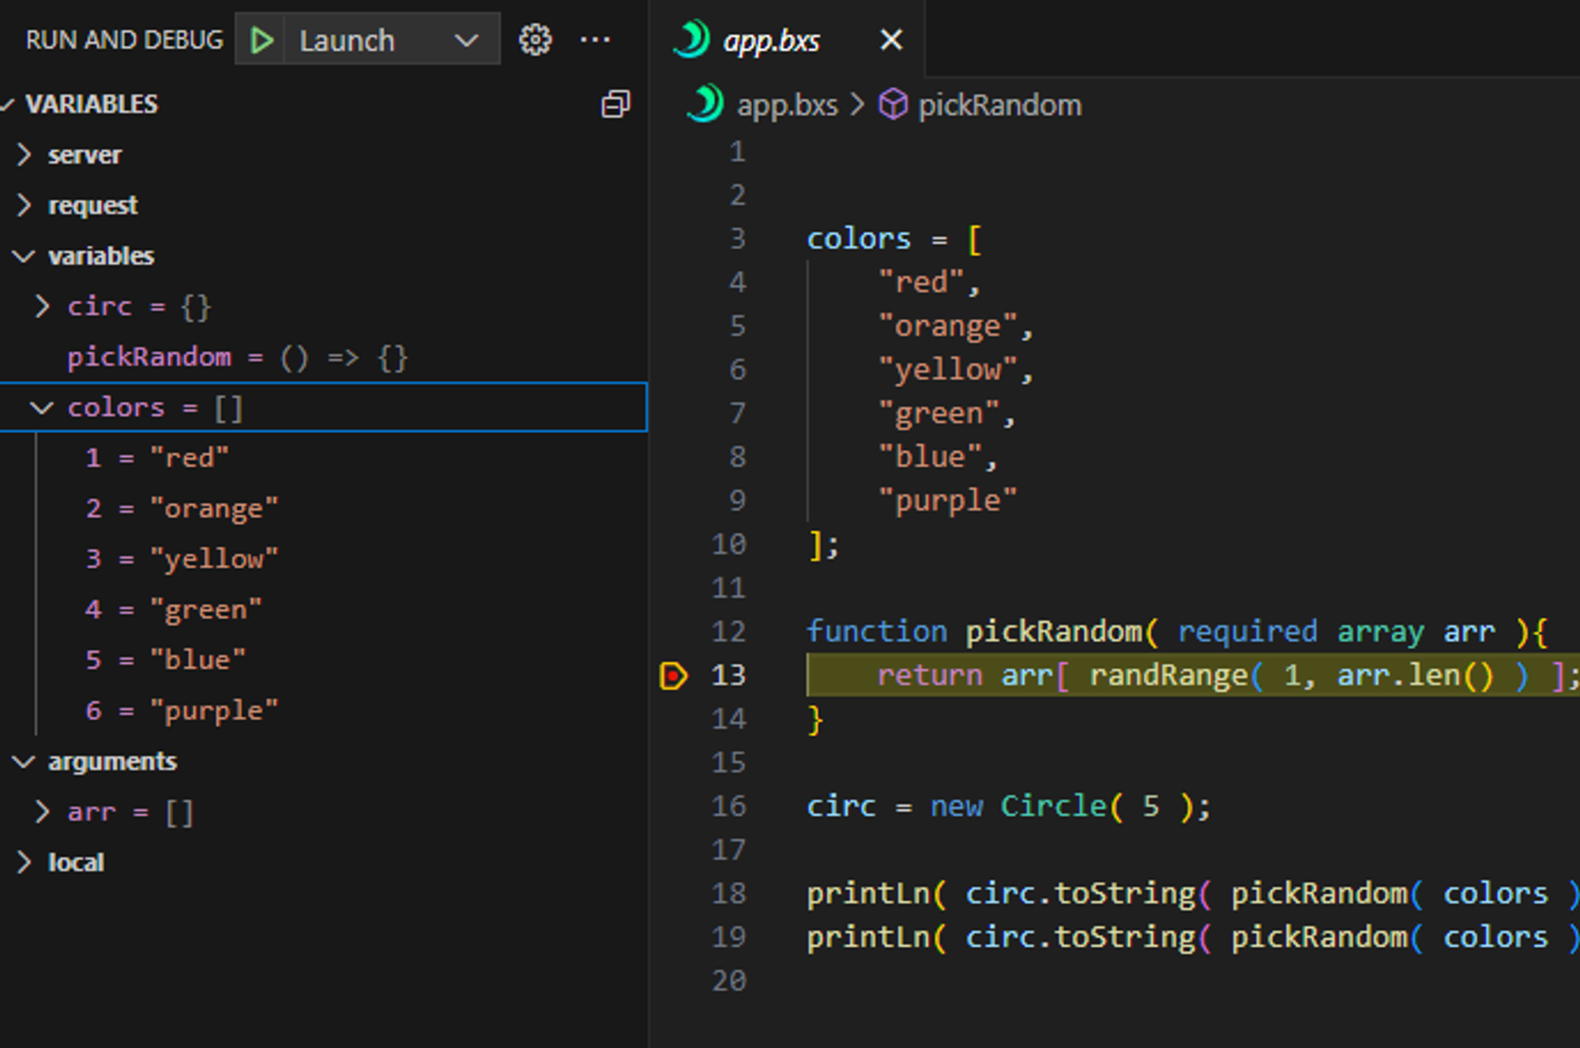This screenshot has width=1580, height=1048.
Task: Click pickRandom in the breadcrumb path
Action: pos(999,105)
